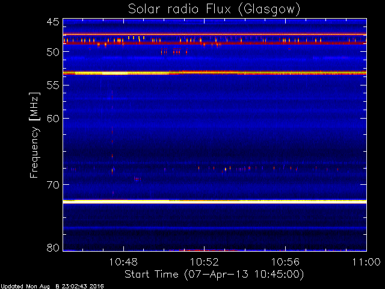Click the 60 frequency tick label
The width and height of the screenshot is (385, 289).
[x=53, y=119]
